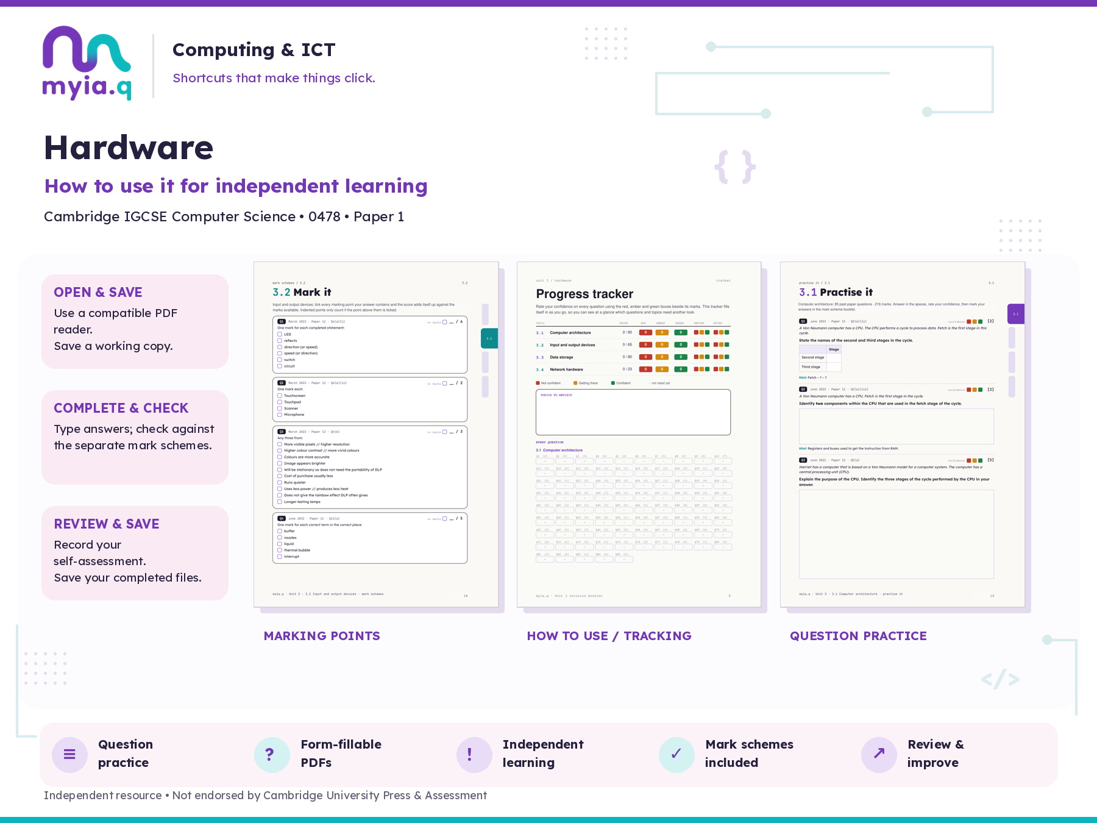
Task: Click the answer box under Practise it Q2
Action: click(896, 426)
